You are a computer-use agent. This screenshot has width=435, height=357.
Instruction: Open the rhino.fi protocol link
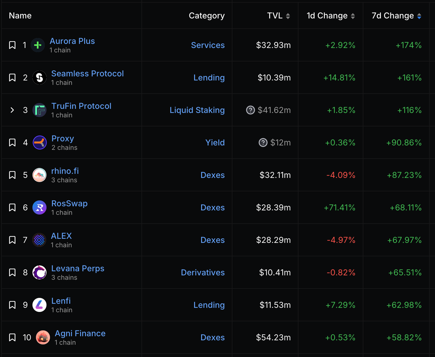[x=65, y=171]
